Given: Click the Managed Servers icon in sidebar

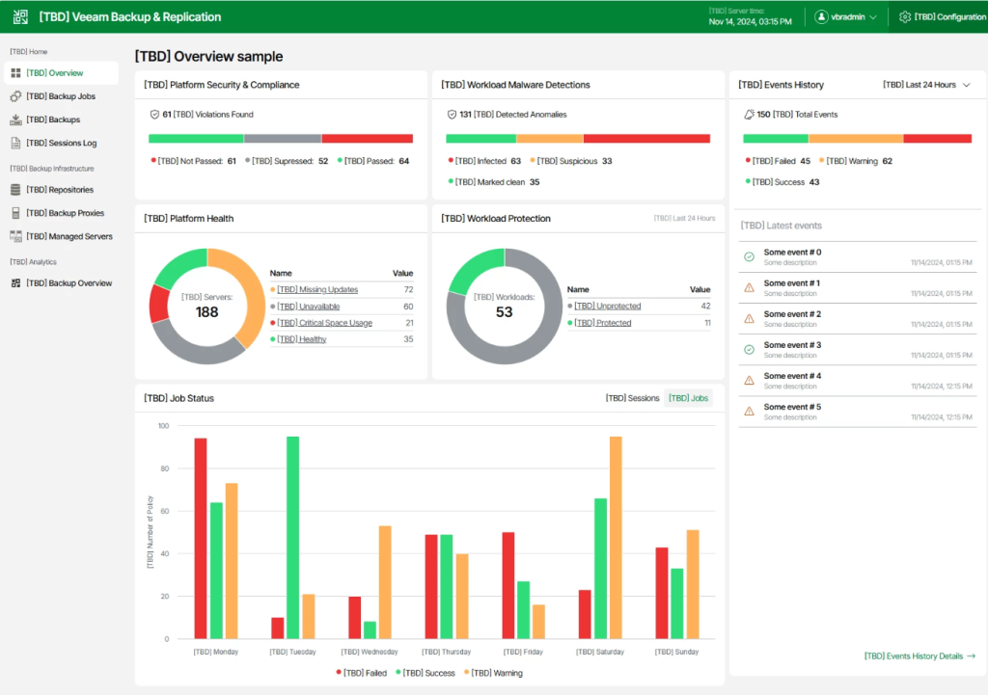Looking at the screenshot, I should point(15,236).
